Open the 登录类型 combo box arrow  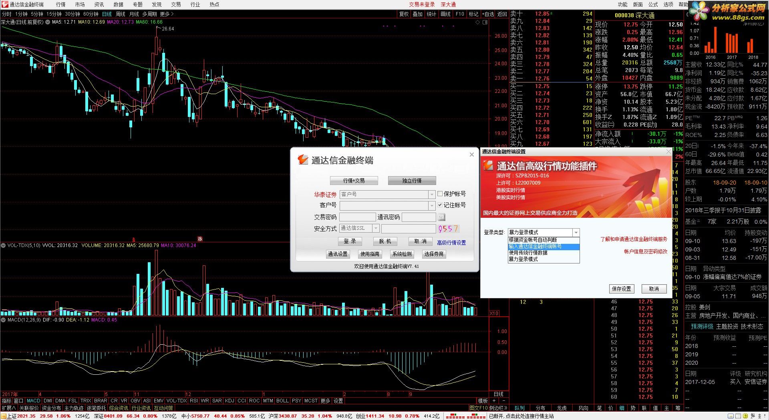pyautogui.click(x=576, y=232)
